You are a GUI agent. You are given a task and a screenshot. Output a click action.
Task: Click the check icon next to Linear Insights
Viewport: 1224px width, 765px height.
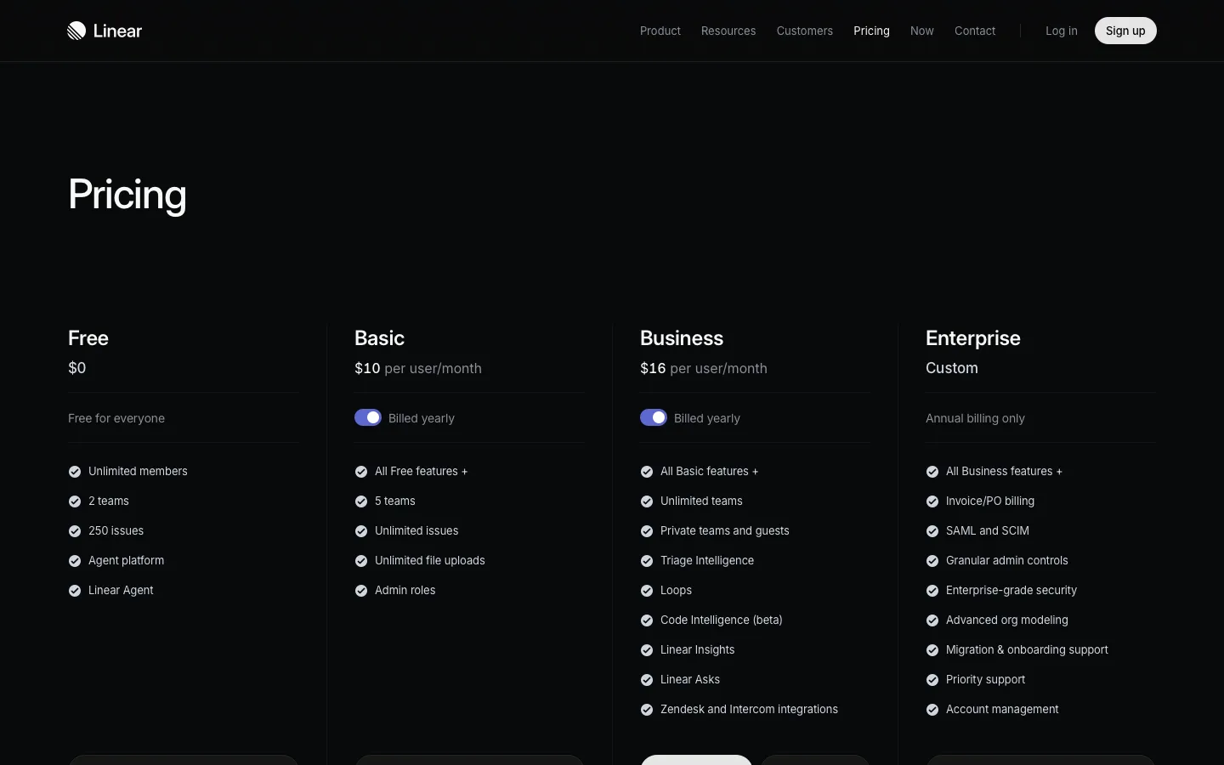point(647,650)
